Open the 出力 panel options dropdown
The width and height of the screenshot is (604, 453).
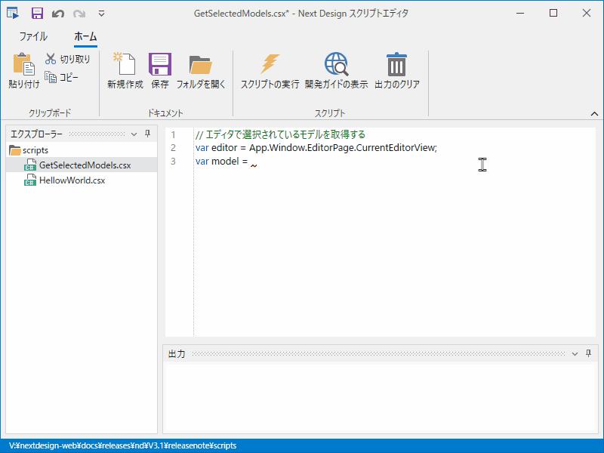pos(575,353)
